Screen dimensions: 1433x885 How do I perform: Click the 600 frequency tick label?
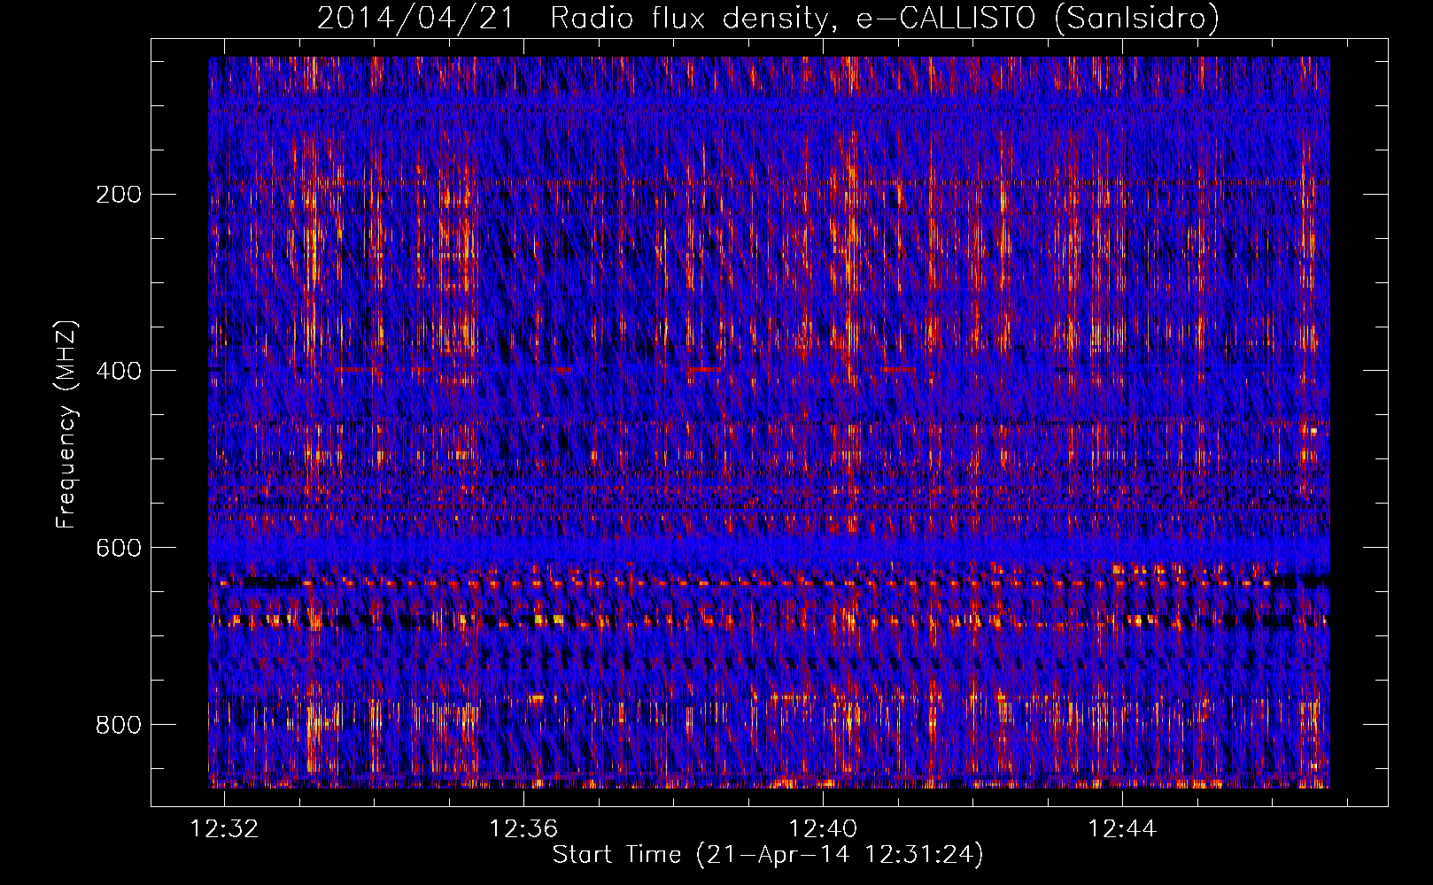[x=118, y=548]
